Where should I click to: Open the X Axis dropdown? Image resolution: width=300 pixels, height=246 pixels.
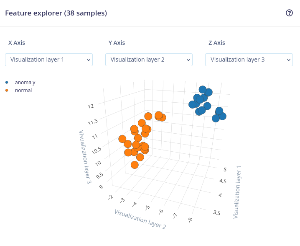pos(49,60)
